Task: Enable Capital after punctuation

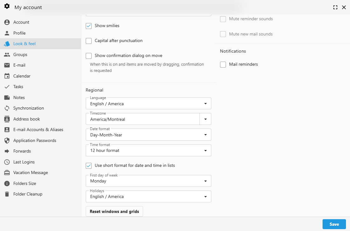Action: (x=89, y=40)
